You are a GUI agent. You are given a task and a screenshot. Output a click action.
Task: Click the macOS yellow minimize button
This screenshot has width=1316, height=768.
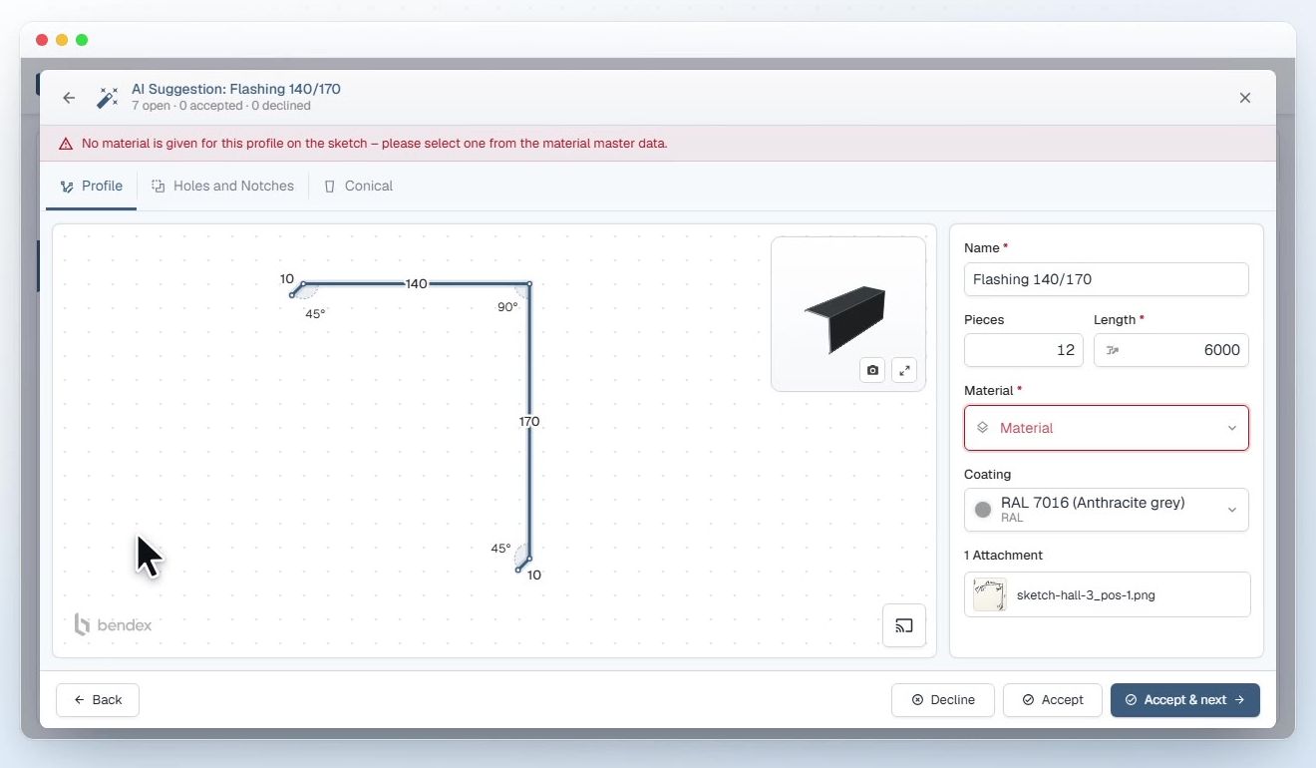click(62, 40)
